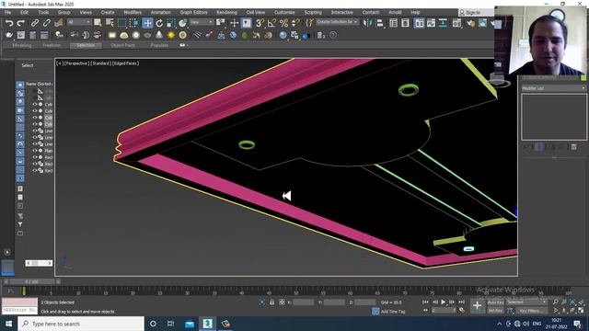Open the selection filter All dropdown
Image resolution: width=589 pixels, height=331 pixels.
point(79,22)
